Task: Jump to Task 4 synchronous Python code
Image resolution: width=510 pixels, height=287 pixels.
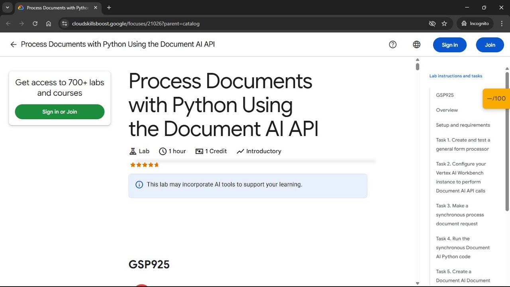Action: pyautogui.click(x=463, y=248)
